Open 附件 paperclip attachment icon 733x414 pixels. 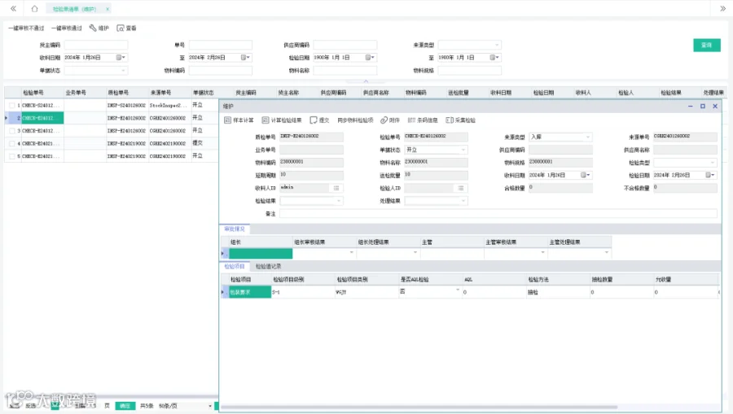[384, 120]
